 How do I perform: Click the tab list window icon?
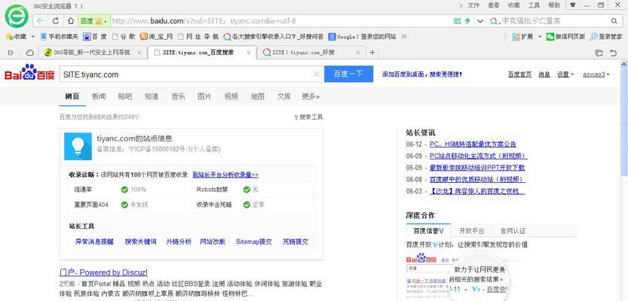click(x=599, y=53)
